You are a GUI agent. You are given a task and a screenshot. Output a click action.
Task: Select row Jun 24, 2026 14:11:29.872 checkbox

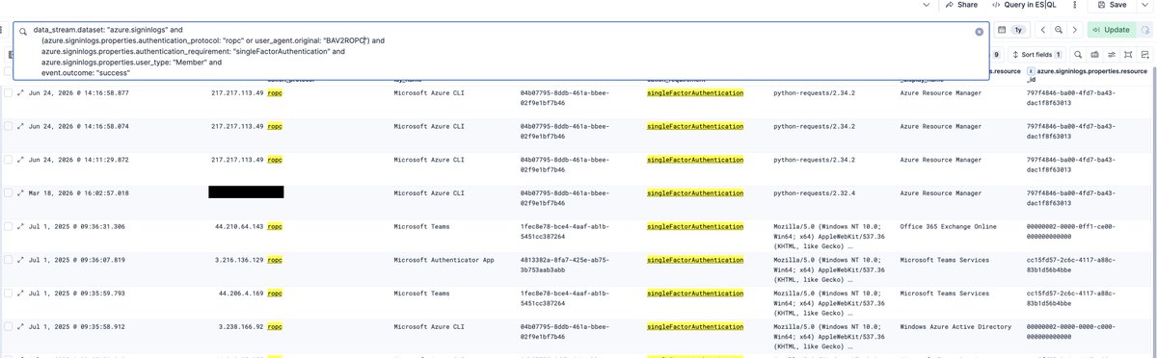8,159
